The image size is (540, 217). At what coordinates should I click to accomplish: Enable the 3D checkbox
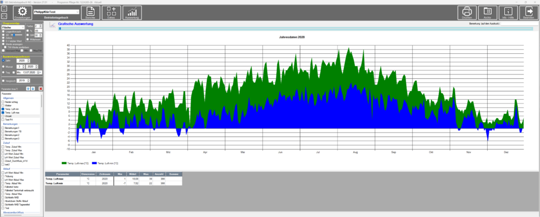tap(3, 35)
